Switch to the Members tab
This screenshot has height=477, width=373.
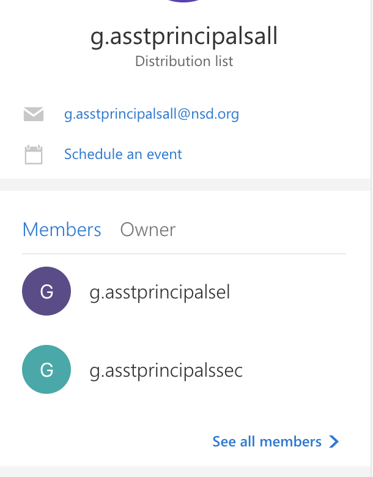click(x=62, y=229)
